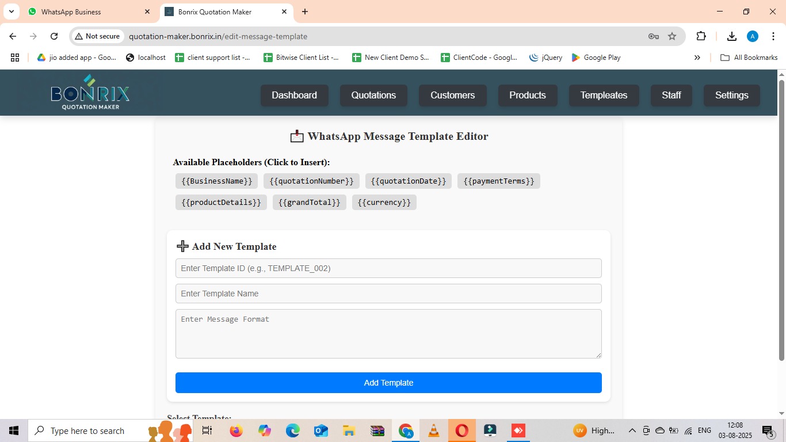Expand the hidden bookmarks chevron
Image resolution: width=786 pixels, height=442 pixels.
pyautogui.click(x=697, y=58)
